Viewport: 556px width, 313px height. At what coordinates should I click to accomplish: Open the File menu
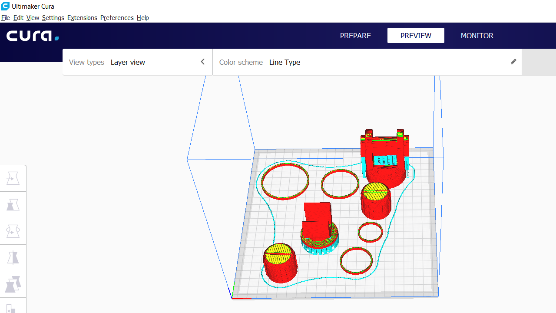[x=6, y=18]
